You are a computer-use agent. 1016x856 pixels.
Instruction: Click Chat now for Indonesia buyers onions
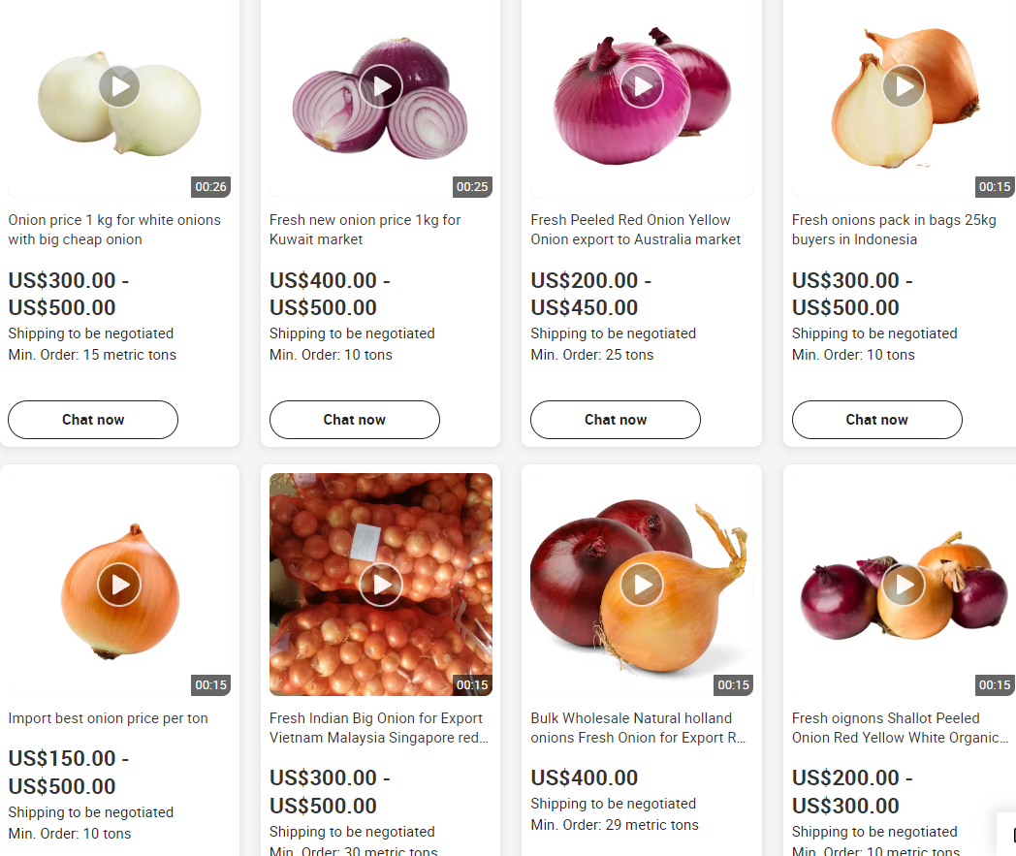[x=876, y=419]
